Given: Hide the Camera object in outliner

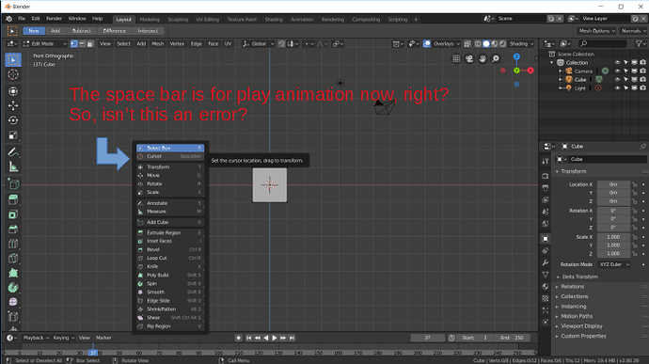Looking at the screenshot, I should [x=617, y=71].
